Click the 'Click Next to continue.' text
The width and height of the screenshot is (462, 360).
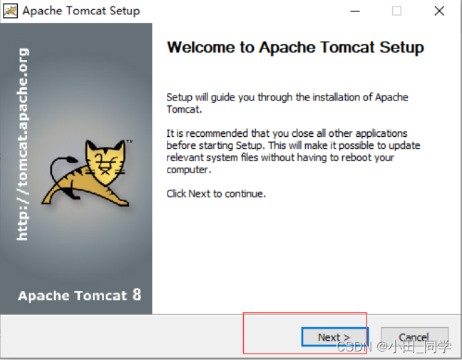(216, 194)
